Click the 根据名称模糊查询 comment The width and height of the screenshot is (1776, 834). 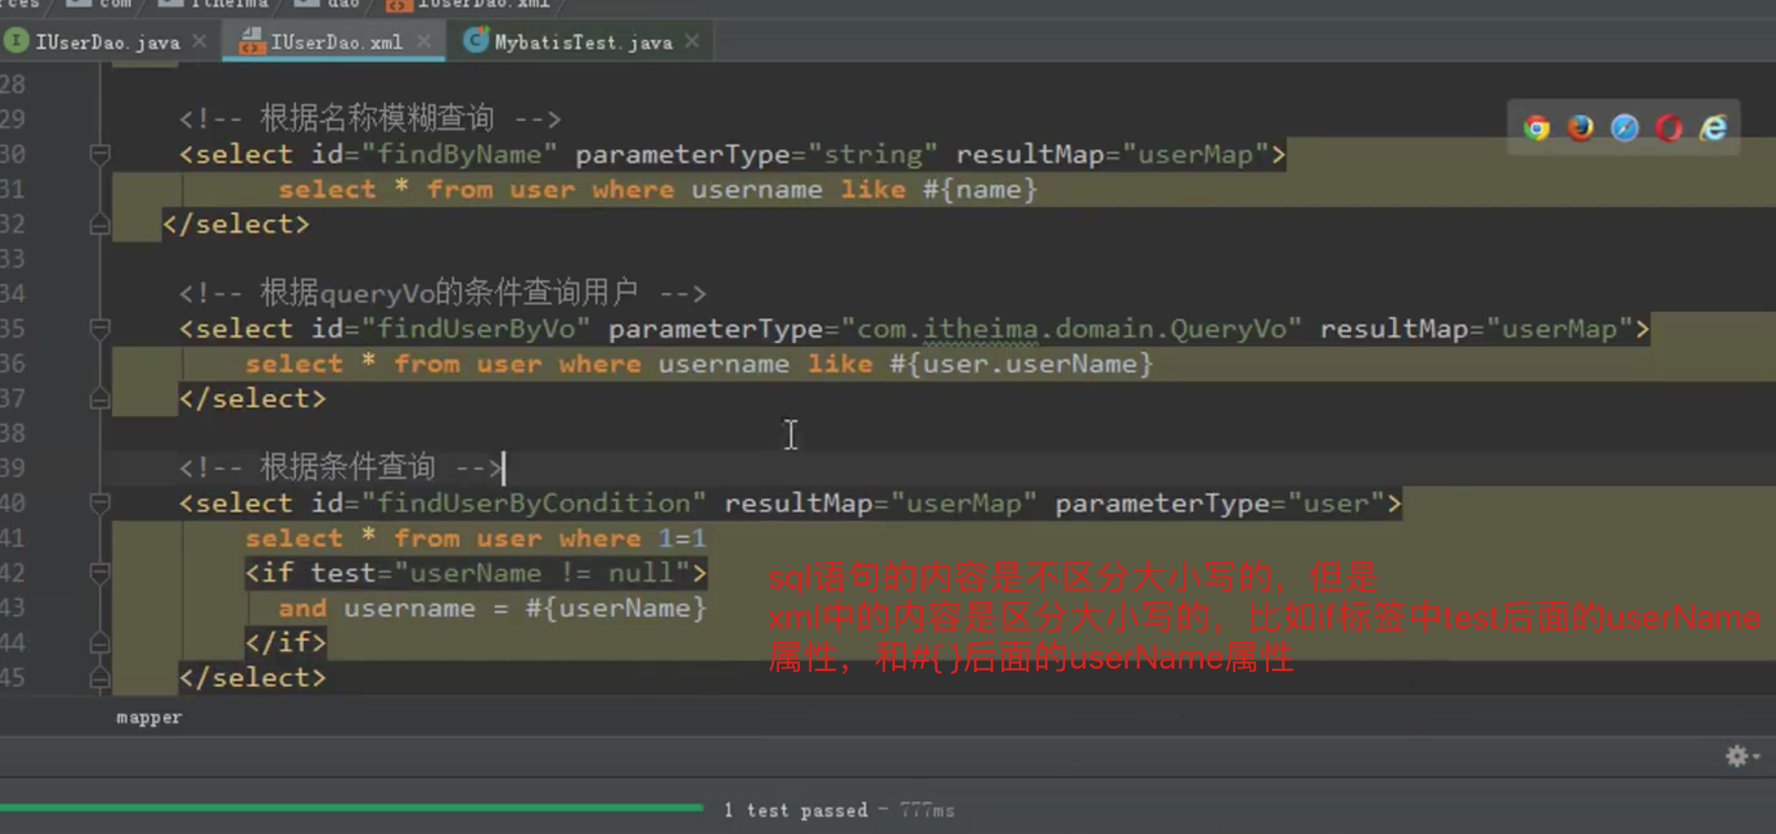(377, 118)
